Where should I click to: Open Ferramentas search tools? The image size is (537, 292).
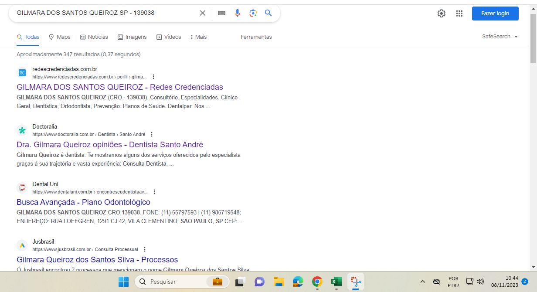(256, 37)
